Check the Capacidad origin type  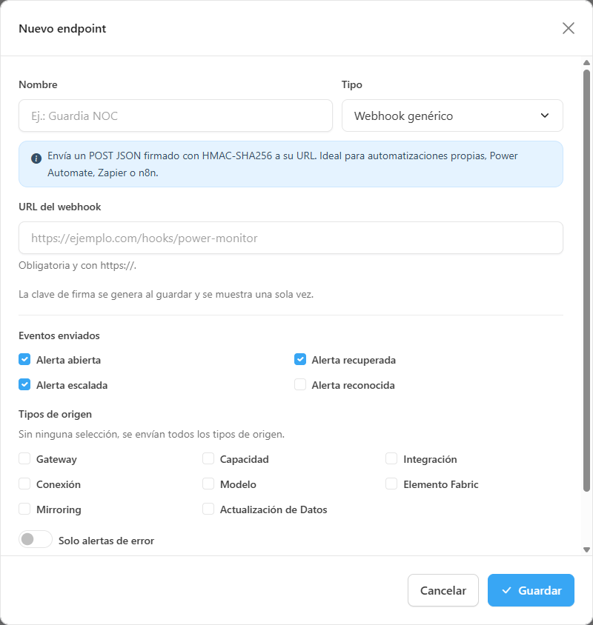click(208, 459)
